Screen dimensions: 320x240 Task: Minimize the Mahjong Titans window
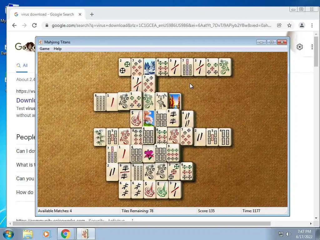tap(262, 42)
